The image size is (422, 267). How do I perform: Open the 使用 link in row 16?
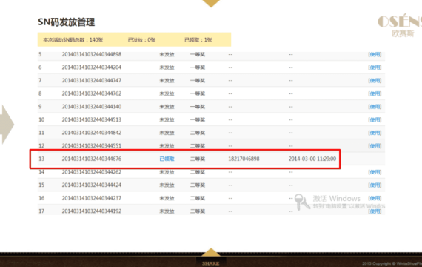pyautogui.click(x=375, y=198)
